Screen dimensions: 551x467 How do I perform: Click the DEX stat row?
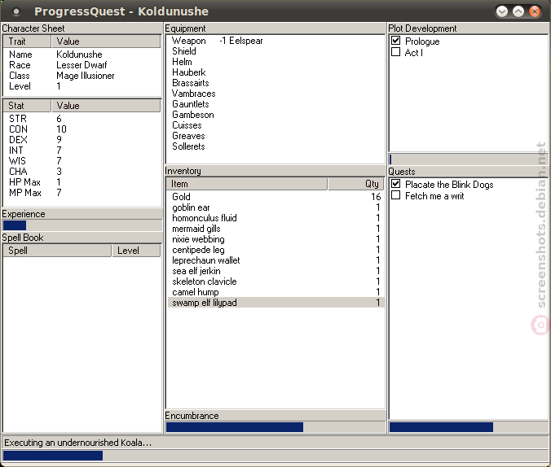(82, 140)
